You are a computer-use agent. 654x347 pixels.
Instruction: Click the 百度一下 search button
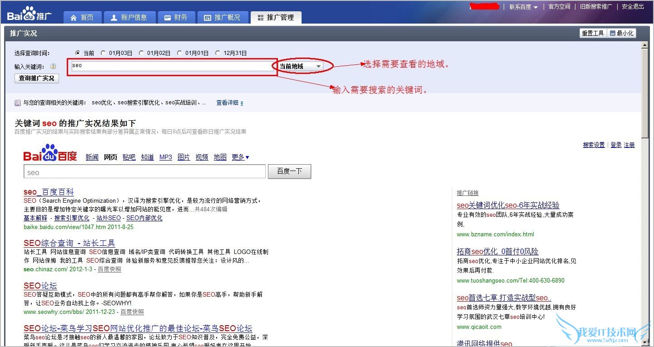290,171
